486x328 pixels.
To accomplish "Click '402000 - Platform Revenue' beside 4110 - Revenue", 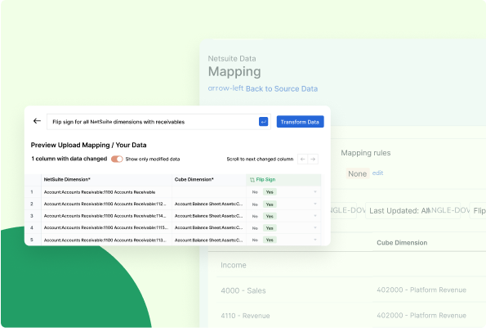I will click(421, 315).
